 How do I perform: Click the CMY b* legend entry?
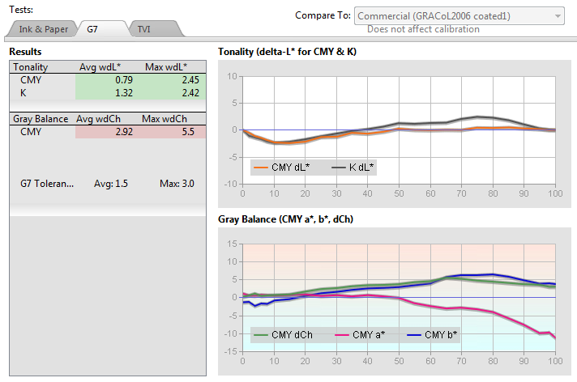[x=433, y=335]
